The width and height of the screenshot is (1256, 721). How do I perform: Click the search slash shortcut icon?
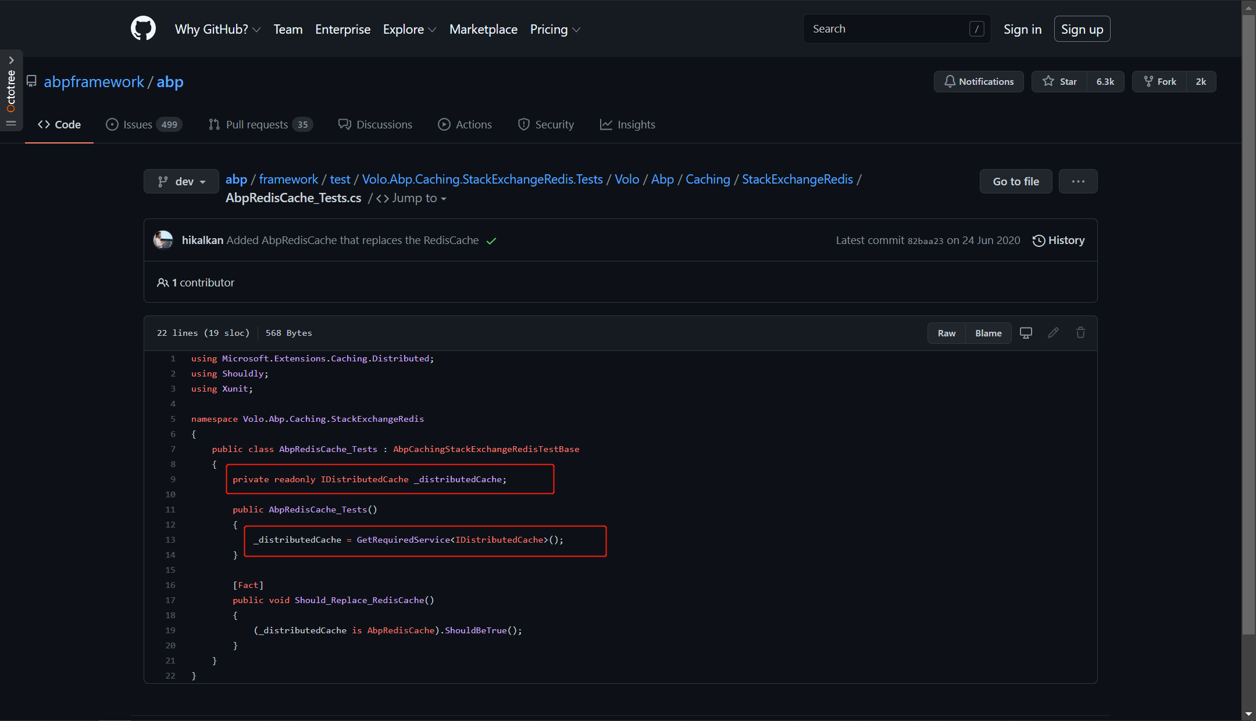pos(976,29)
